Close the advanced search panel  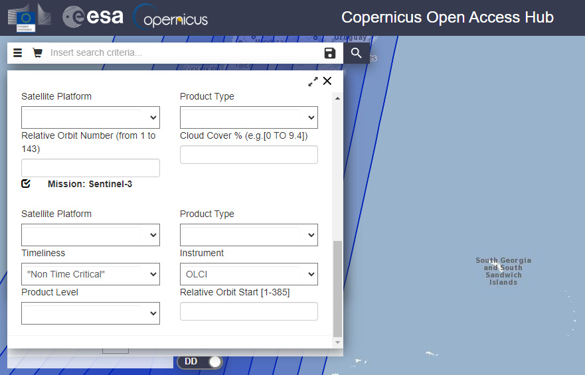pyautogui.click(x=327, y=81)
